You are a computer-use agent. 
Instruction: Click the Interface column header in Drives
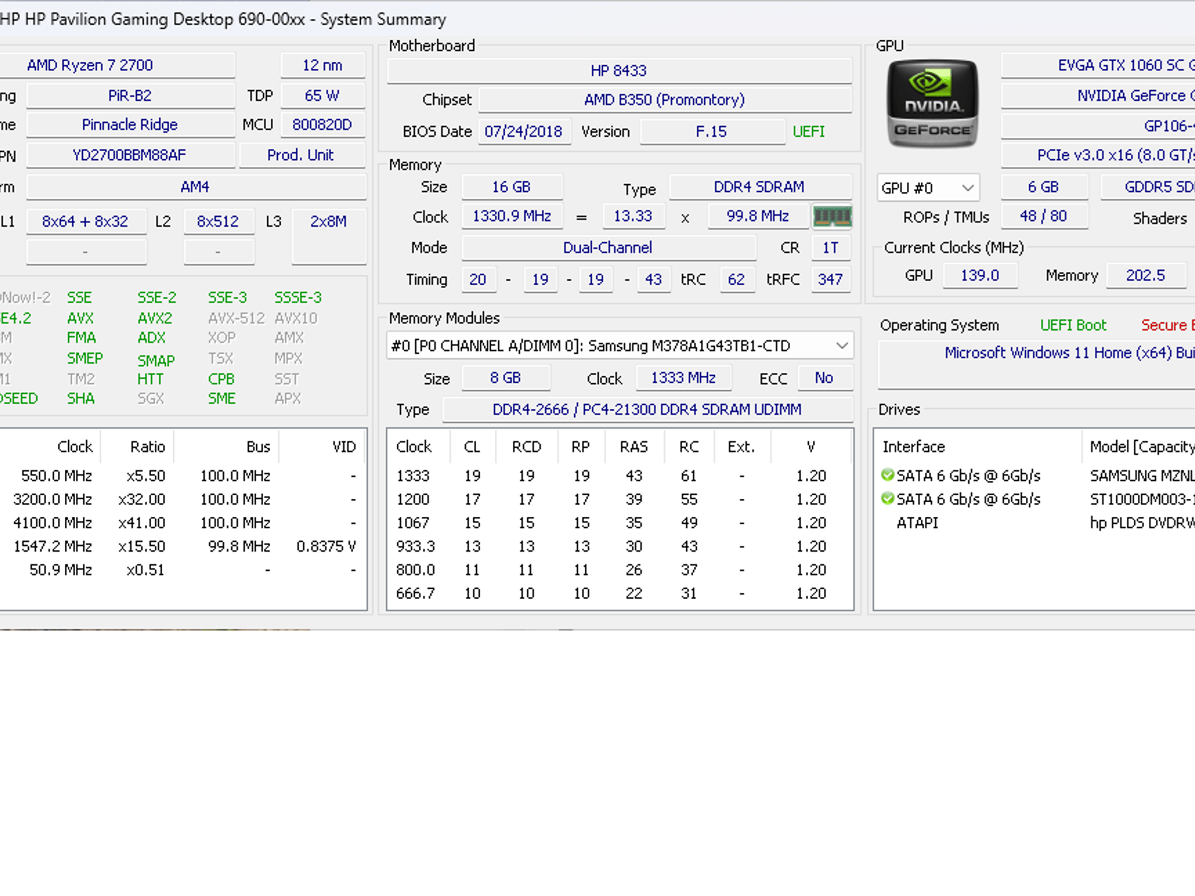978,447
